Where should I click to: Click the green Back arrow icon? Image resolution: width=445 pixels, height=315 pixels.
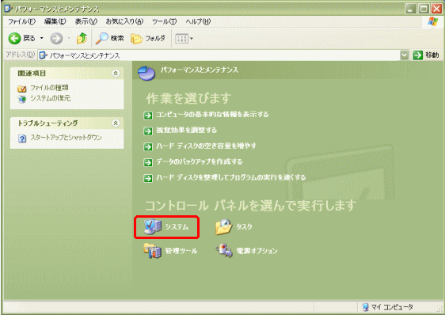click(x=14, y=38)
